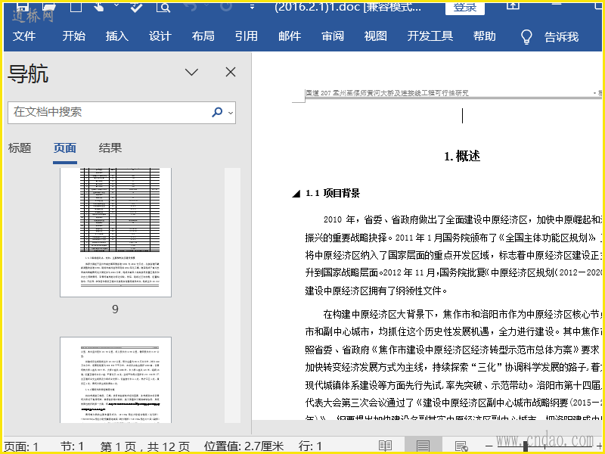Viewport: 605px width, 454px height.
Task: Click the 1. 概述 chapter title
Action: click(x=462, y=157)
